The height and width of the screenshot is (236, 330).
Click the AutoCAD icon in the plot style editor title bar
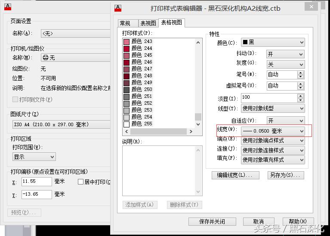pyautogui.click(x=118, y=8)
